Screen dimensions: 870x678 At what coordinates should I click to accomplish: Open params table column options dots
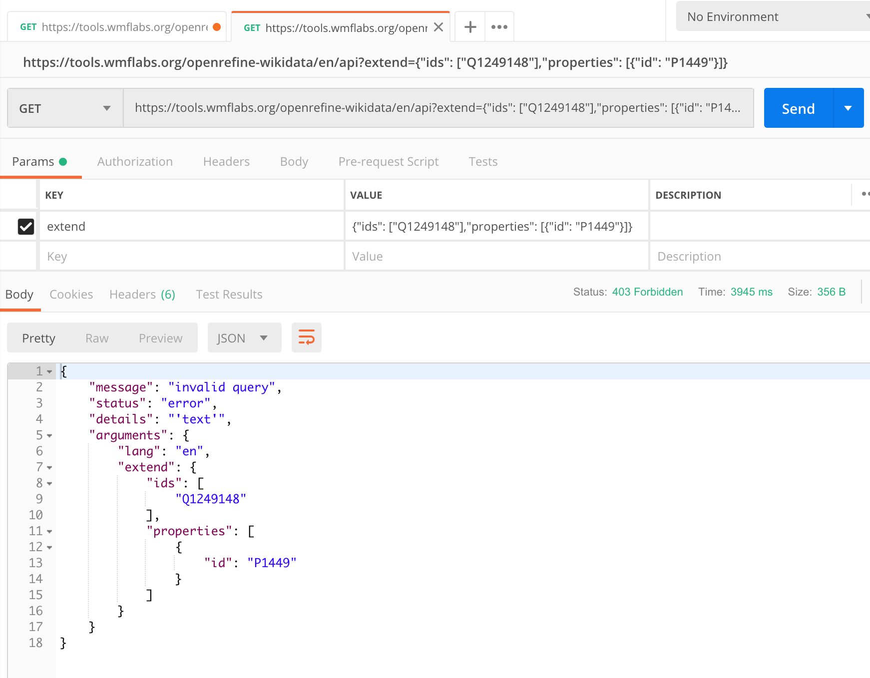pos(865,194)
